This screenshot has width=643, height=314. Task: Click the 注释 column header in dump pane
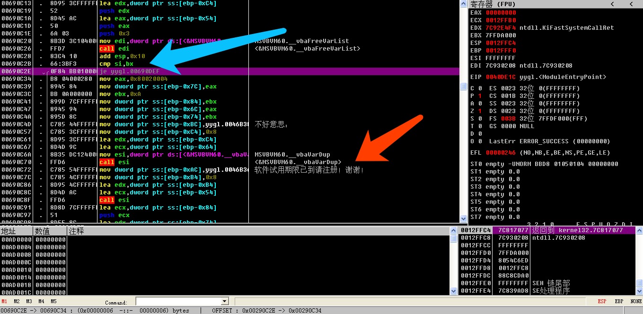pos(258,231)
